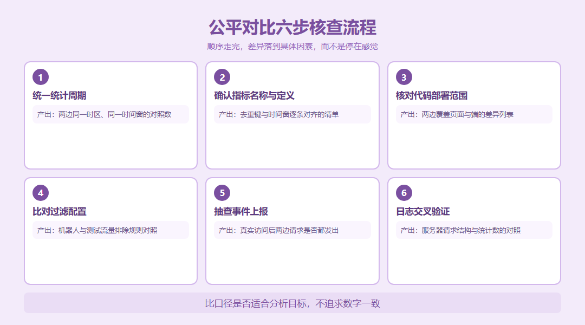The width and height of the screenshot is (585, 325).
Task: Click the output text 两边覆盖页面与端的差异列表
Action: [467, 114]
